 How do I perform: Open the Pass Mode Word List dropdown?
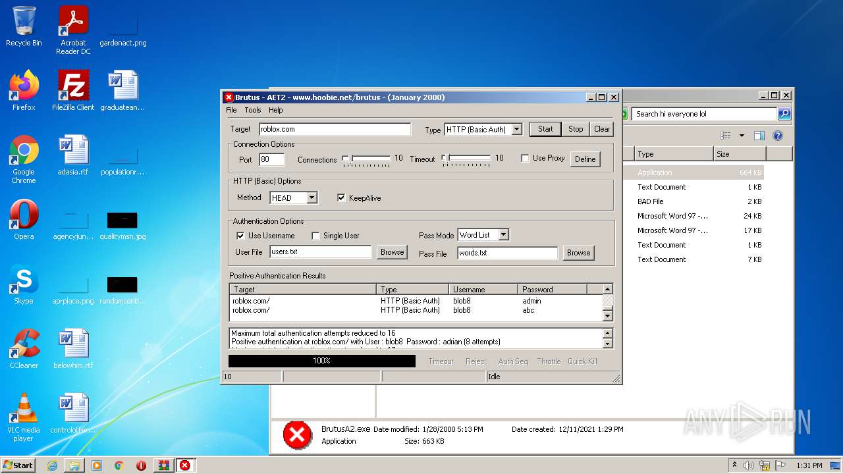pos(503,235)
